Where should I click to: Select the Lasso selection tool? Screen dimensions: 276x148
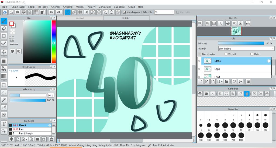4,92
